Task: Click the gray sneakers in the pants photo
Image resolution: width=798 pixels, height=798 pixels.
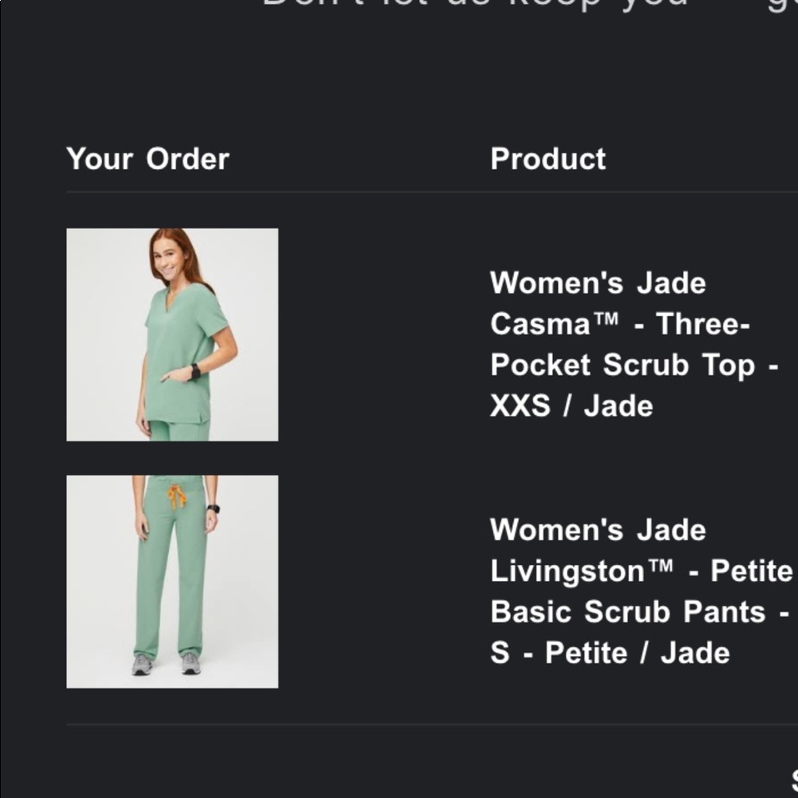Action: 166,664
